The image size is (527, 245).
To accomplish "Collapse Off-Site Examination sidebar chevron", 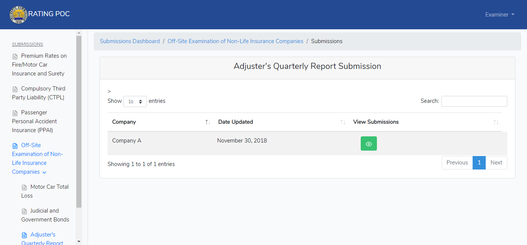I will pyautogui.click(x=44, y=173).
